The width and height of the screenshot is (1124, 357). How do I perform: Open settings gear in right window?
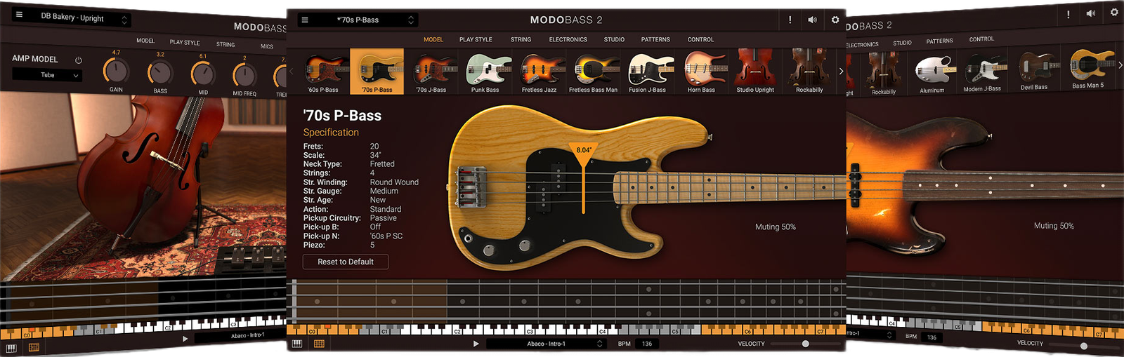[1114, 12]
